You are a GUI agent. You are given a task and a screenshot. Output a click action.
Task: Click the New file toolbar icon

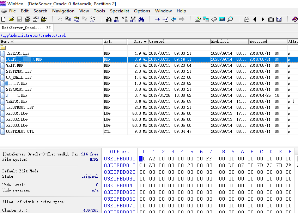tap(3, 19)
